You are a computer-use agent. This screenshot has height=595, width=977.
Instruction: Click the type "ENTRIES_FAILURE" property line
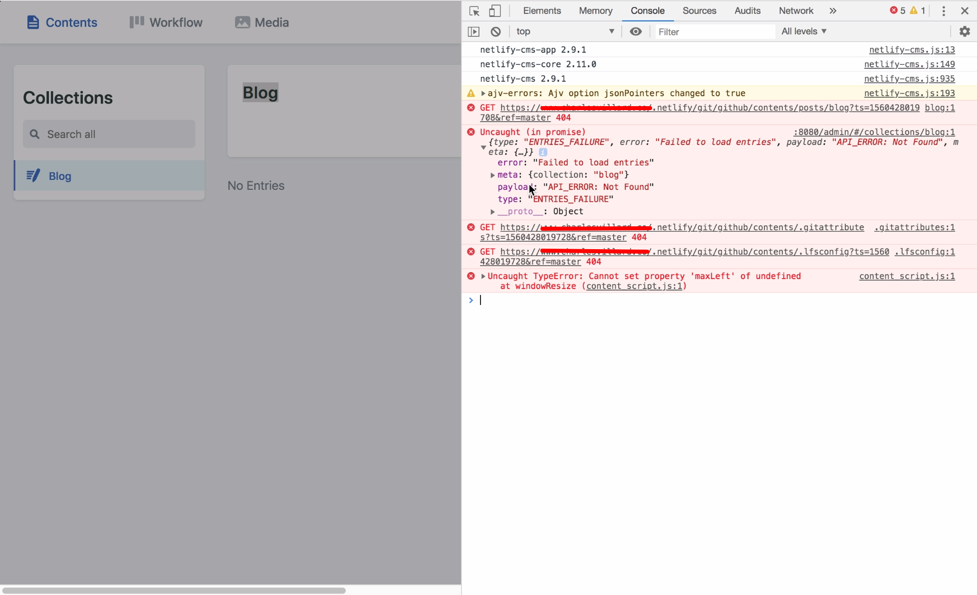(555, 199)
